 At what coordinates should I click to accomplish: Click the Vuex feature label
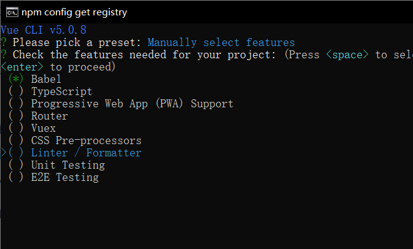click(x=44, y=128)
